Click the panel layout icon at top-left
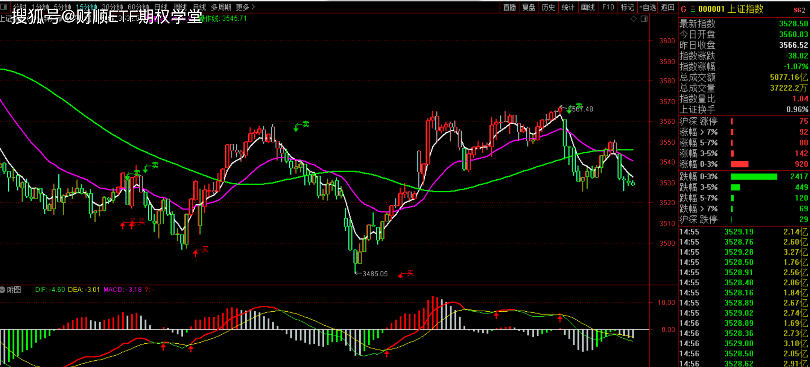The height and width of the screenshot is (367, 810). [4, 7]
